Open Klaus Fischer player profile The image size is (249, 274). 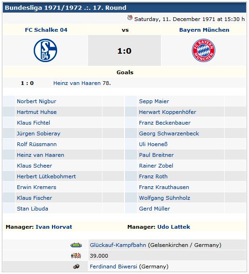[x=34, y=198]
